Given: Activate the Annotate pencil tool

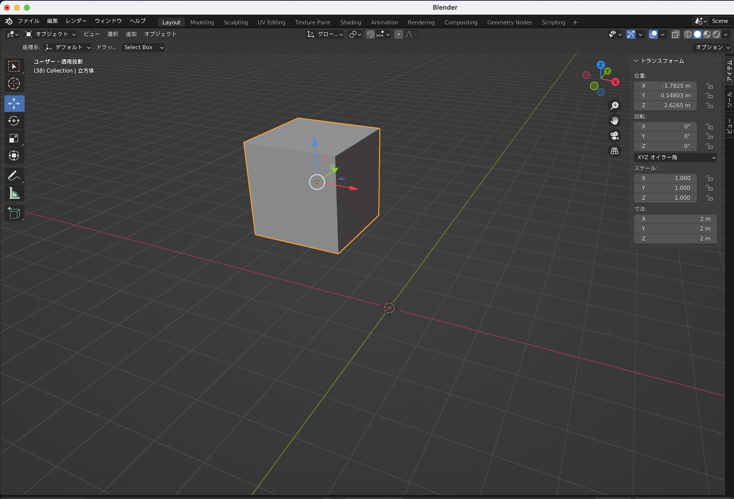Looking at the screenshot, I should tap(14, 176).
